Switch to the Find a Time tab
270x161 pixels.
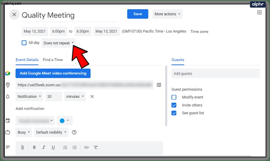pos(53,60)
